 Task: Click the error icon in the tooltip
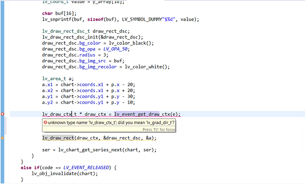[x=46, y=123]
